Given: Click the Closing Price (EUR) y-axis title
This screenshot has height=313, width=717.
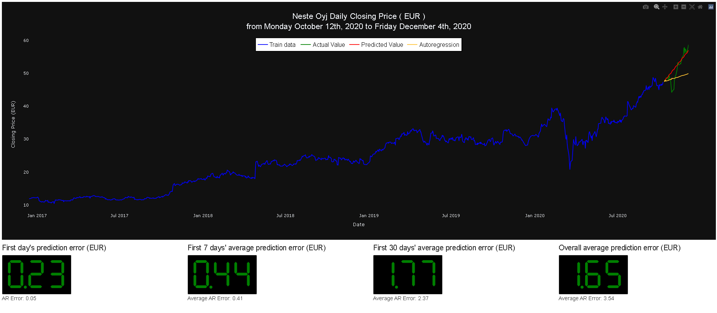Looking at the screenshot, I should (x=13, y=124).
